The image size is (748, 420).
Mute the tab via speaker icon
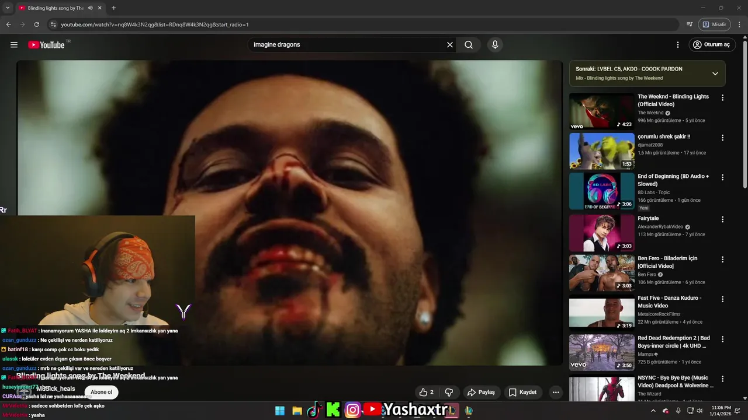click(90, 8)
